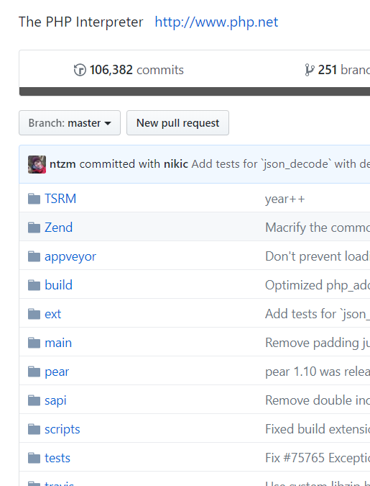Open the nikic committer link
The width and height of the screenshot is (370, 486).
point(176,163)
